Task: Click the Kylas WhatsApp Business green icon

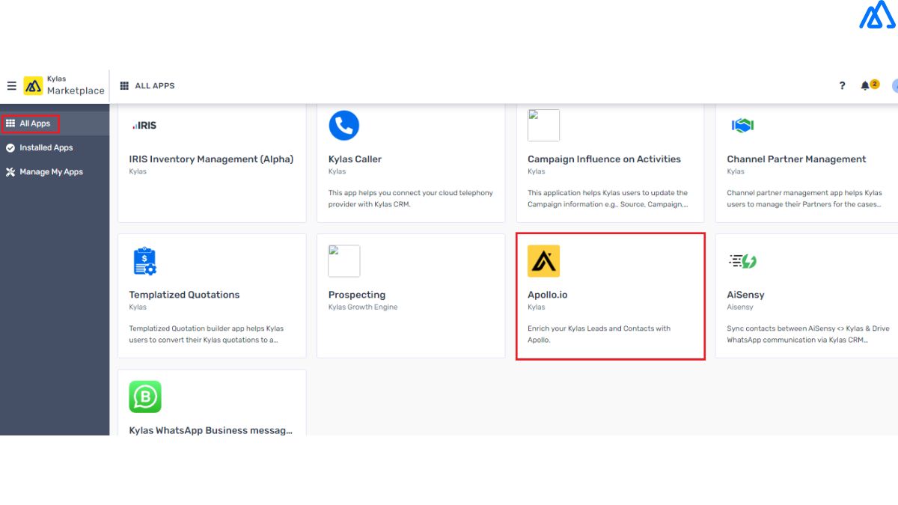Action: (x=145, y=397)
